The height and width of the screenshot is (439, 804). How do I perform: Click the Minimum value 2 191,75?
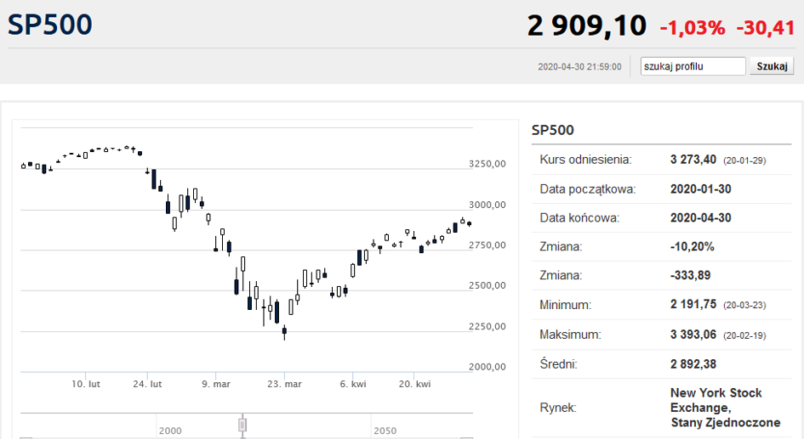coord(693,305)
